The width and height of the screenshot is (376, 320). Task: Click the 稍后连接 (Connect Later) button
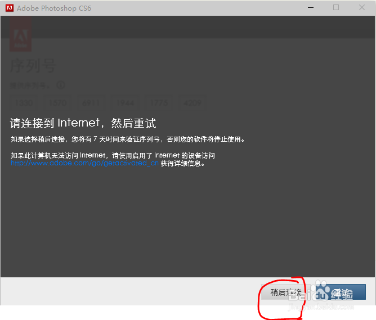285,292
